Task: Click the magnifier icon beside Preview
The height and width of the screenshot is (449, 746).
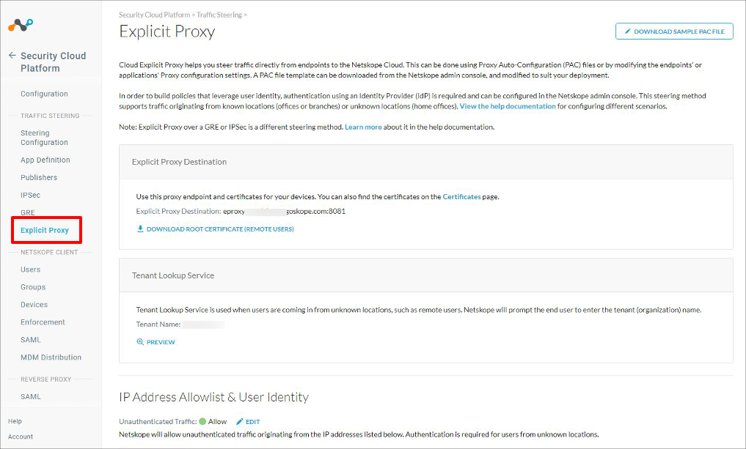Action: (x=140, y=342)
